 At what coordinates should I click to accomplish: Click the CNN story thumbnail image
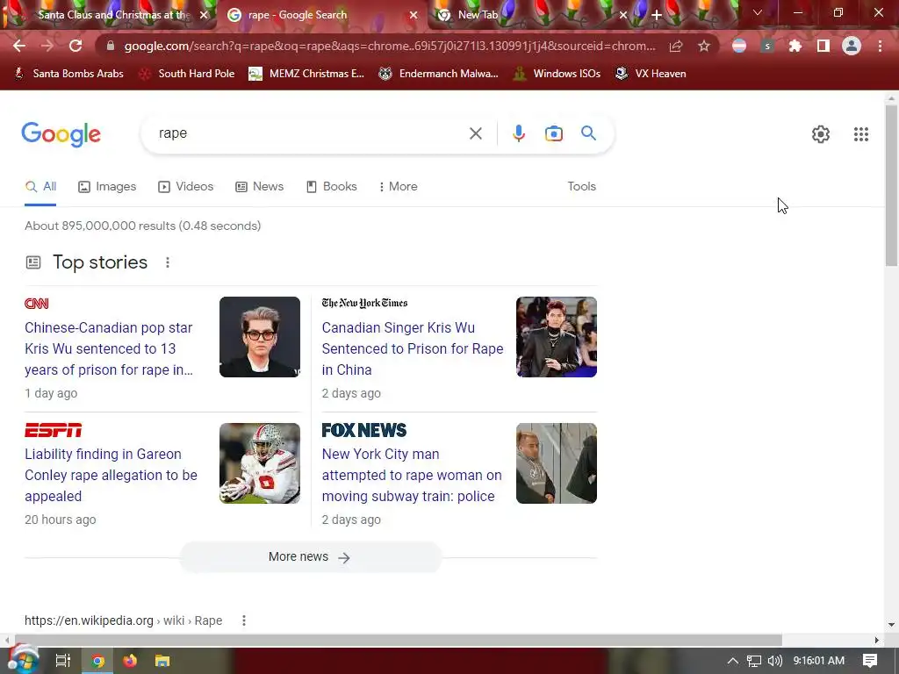pos(260,337)
